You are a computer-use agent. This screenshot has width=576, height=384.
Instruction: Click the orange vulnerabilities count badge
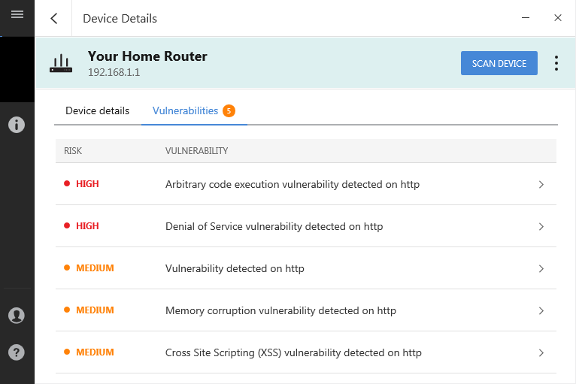click(x=229, y=111)
